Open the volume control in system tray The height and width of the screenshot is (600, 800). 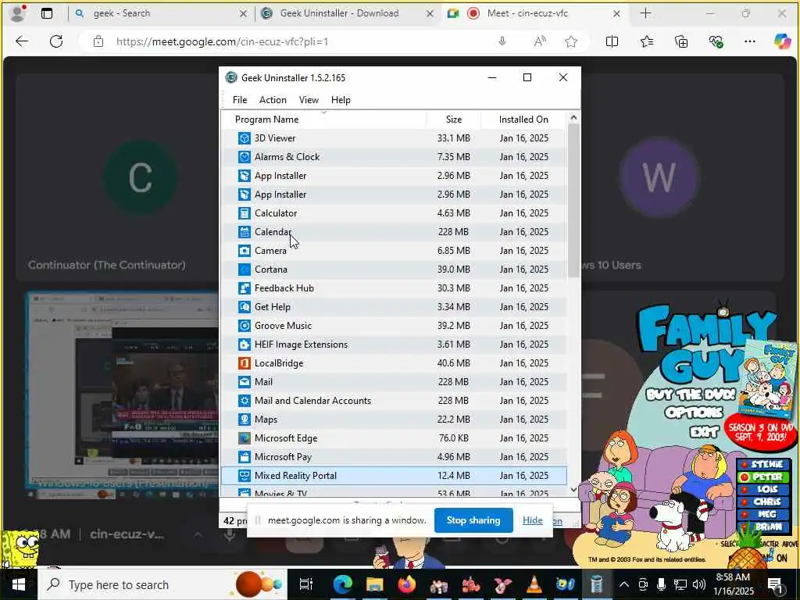(x=699, y=584)
